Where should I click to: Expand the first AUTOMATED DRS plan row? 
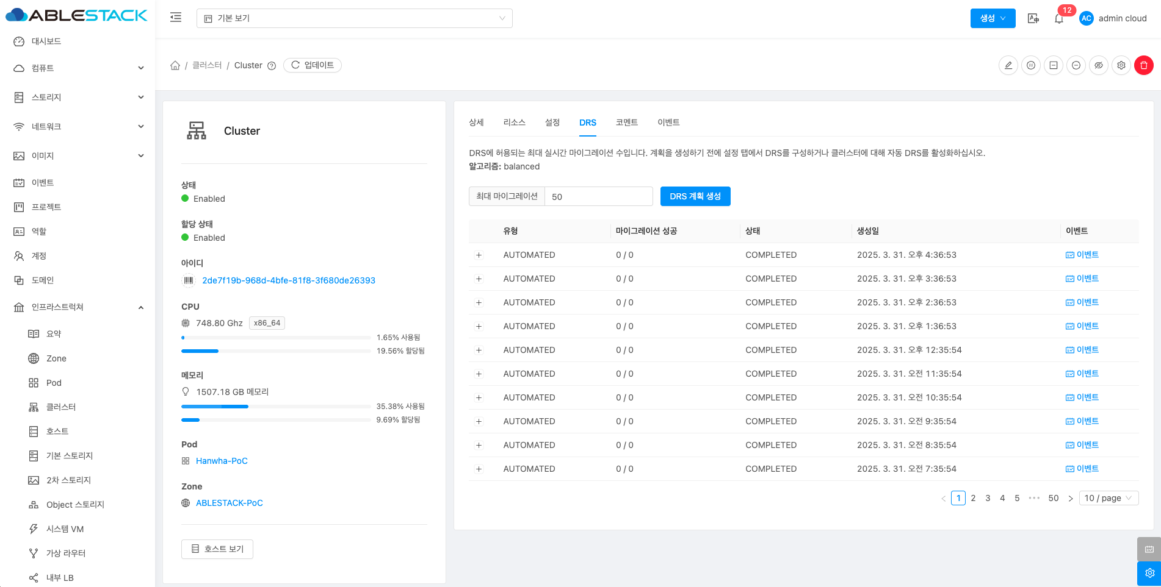click(479, 255)
